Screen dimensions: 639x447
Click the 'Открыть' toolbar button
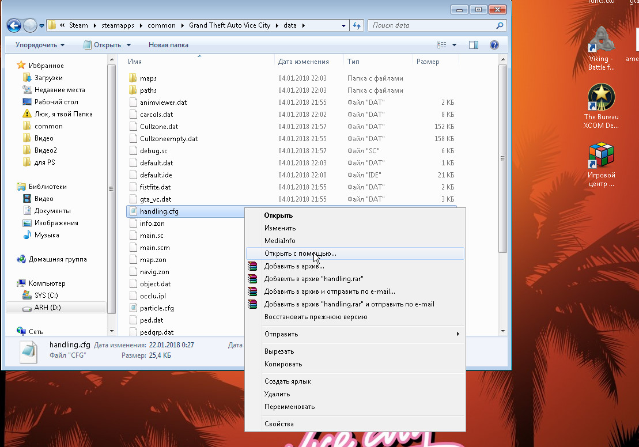(x=103, y=45)
